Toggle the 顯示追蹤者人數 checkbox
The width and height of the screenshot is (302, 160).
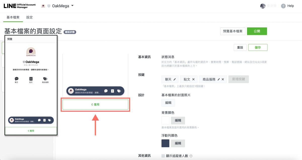click(x=163, y=156)
